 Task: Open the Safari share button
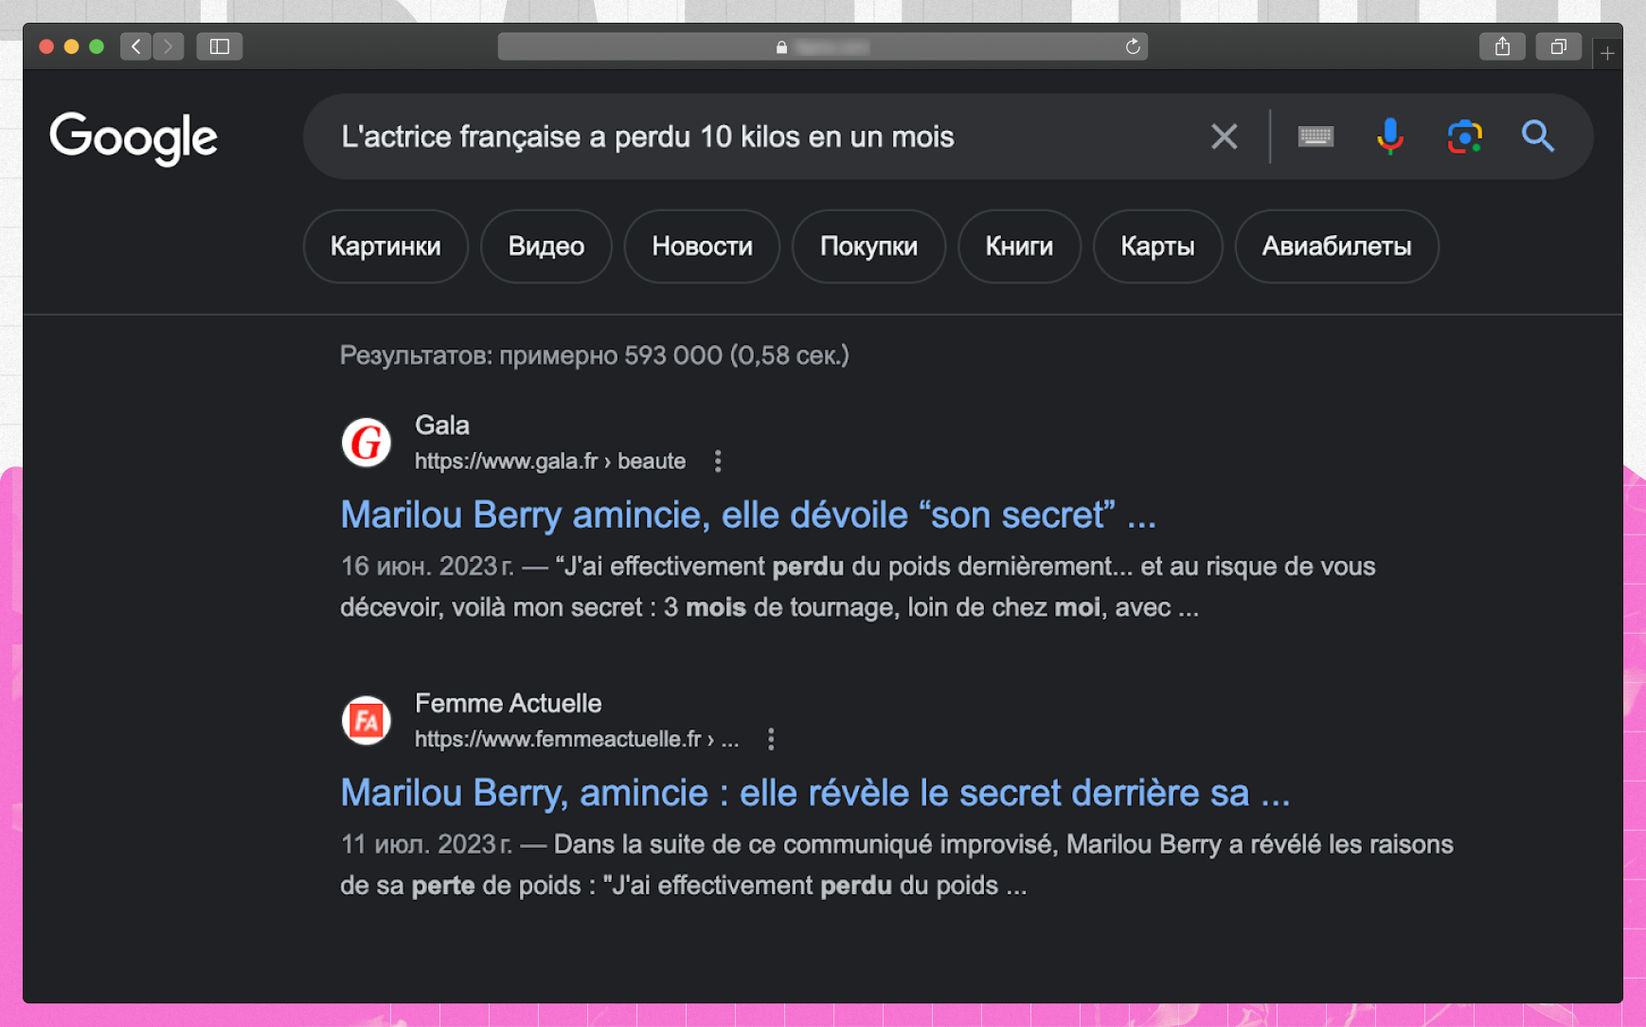1502,46
